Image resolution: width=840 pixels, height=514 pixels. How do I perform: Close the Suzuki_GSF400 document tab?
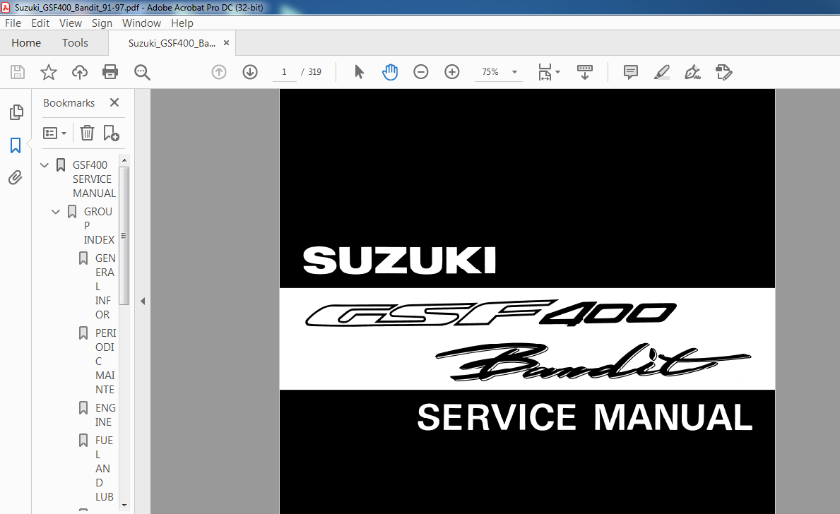click(226, 43)
